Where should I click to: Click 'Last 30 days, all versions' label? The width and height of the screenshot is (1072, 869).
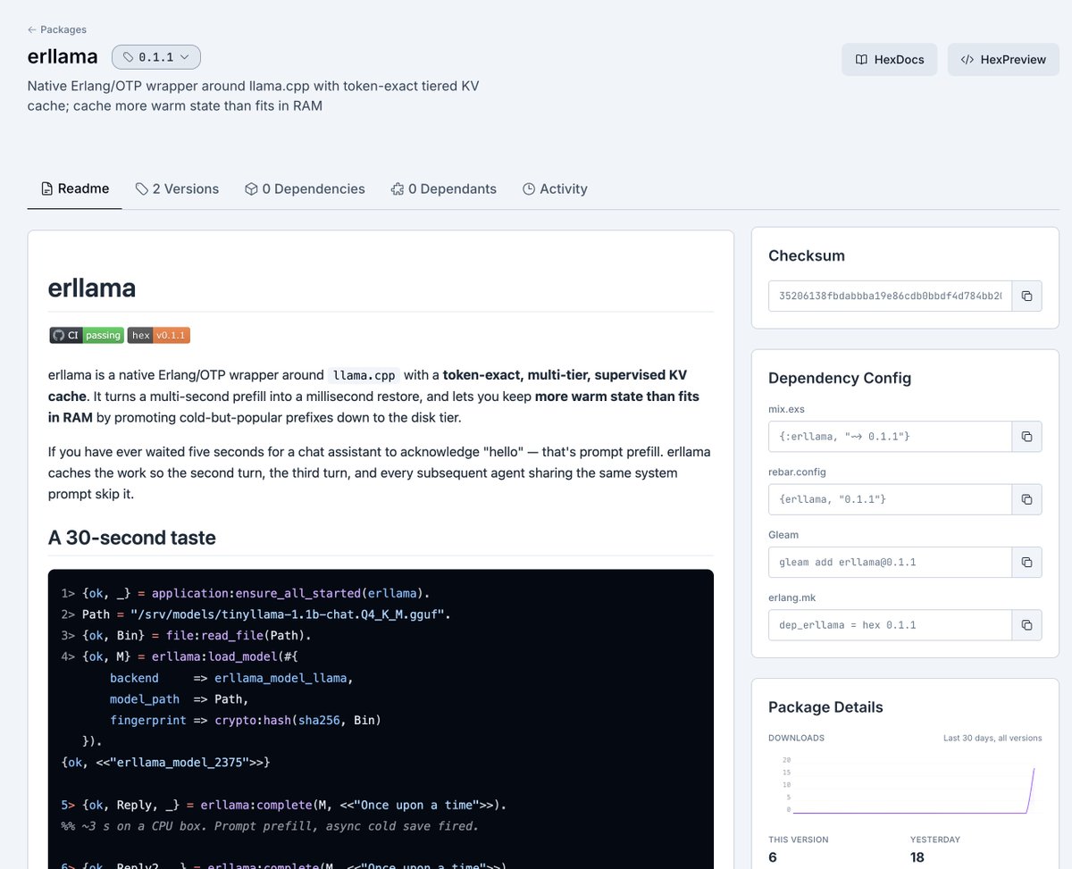click(992, 738)
